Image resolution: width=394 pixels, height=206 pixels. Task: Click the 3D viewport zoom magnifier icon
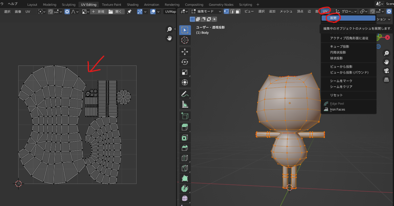(386, 53)
